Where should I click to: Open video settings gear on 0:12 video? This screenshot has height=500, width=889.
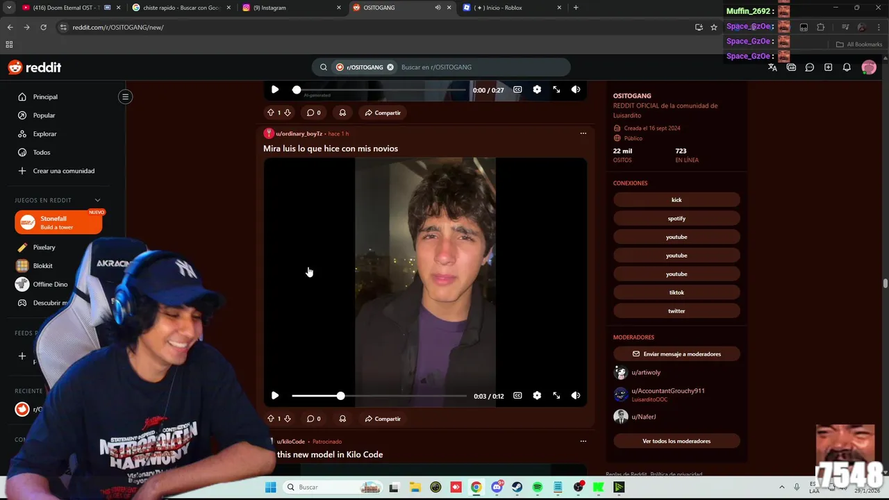point(537,395)
